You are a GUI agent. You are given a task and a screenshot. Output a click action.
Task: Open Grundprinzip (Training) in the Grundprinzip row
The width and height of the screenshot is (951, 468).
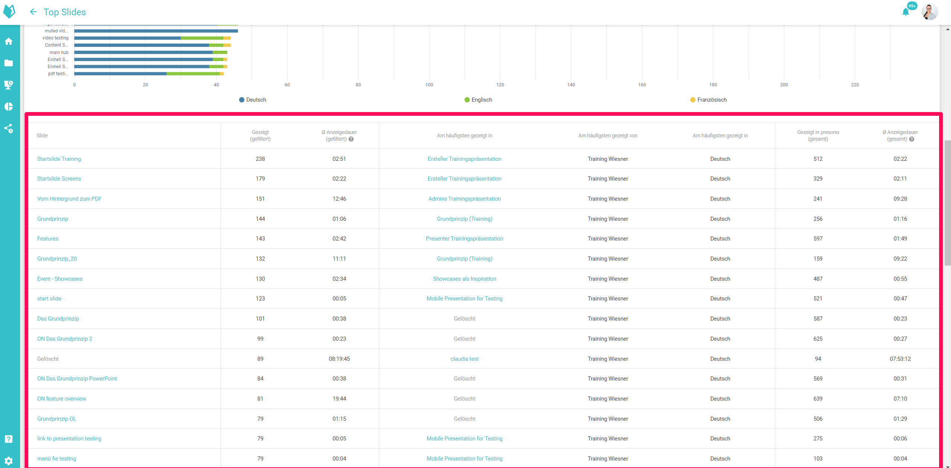pos(465,219)
